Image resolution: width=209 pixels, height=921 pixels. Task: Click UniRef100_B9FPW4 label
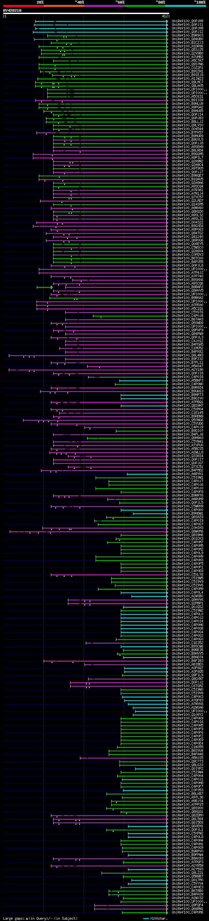(187, 855)
